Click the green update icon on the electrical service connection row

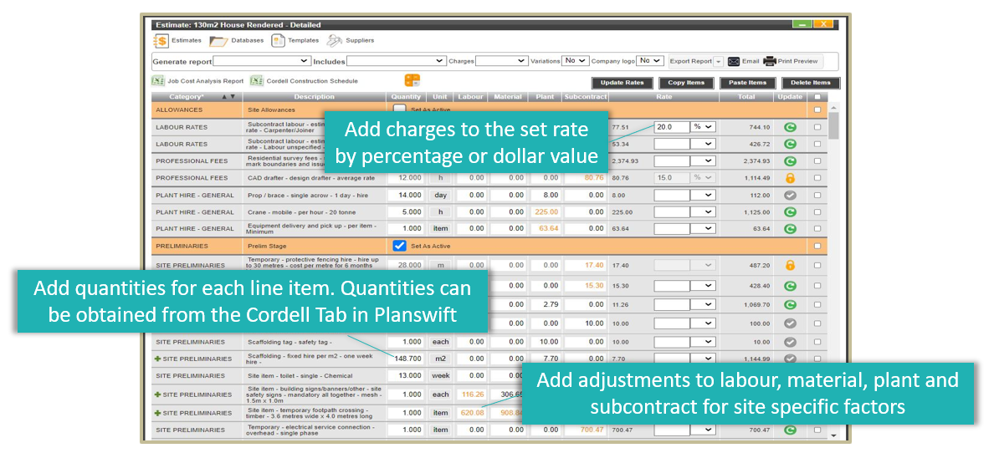pos(789,430)
